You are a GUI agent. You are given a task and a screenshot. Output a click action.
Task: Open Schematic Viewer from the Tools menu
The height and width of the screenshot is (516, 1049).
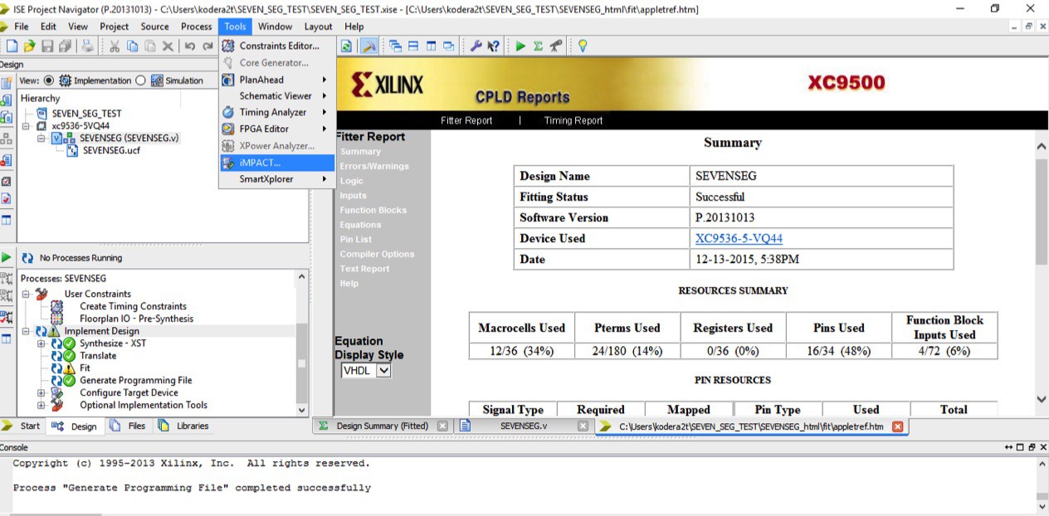[x=277, y=96]
